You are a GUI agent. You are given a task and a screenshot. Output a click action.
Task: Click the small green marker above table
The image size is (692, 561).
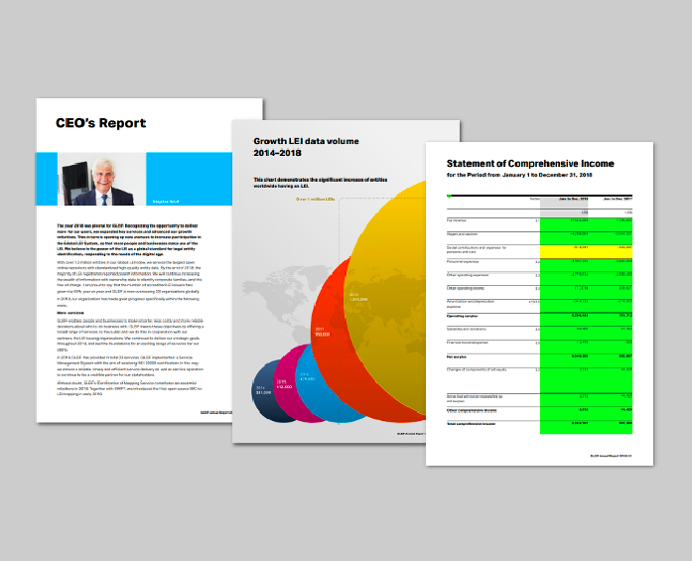tap(450, 196)
